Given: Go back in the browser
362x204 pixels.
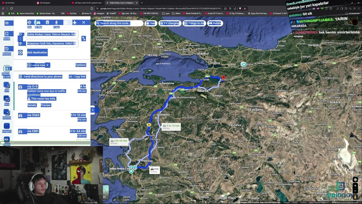Looking at the screenshot, I should [x=3, y=8].
